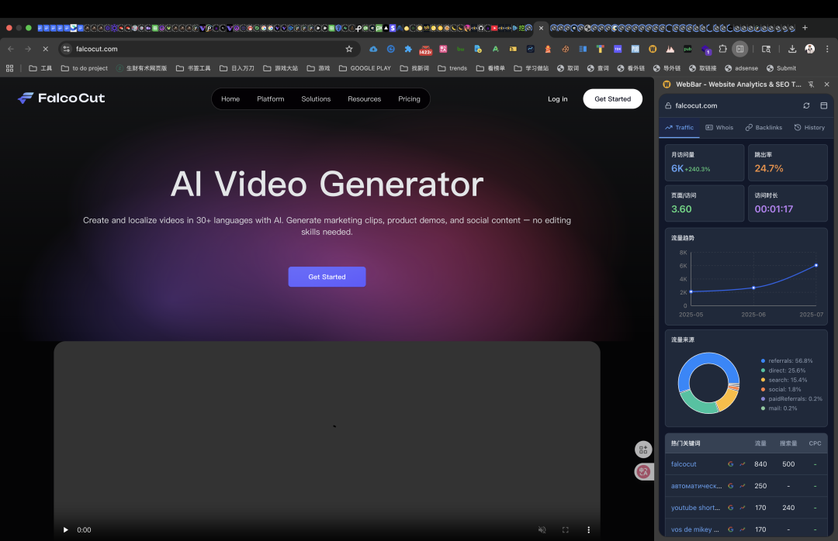
Task: Unpin the WebBar side panel
Action: pyautogui.click(x=812, y=84)
